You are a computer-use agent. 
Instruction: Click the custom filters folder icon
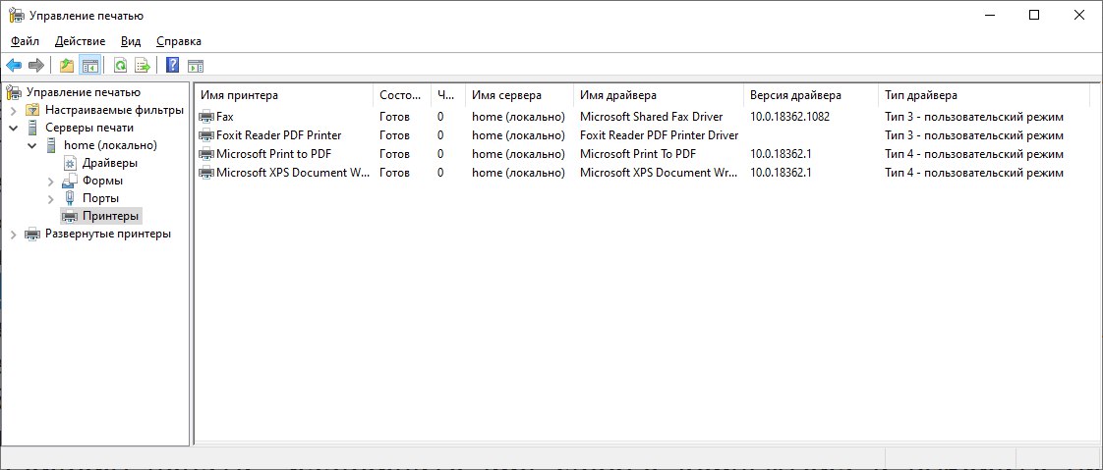[x=32, y=110]
